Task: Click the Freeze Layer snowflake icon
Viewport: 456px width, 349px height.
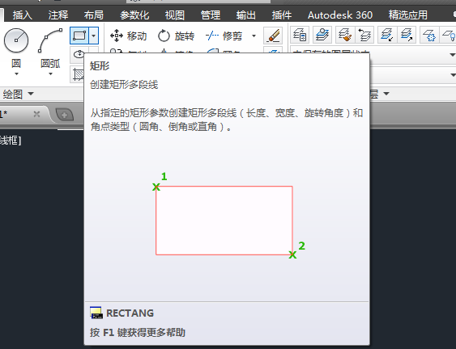Action: point(429,35)
